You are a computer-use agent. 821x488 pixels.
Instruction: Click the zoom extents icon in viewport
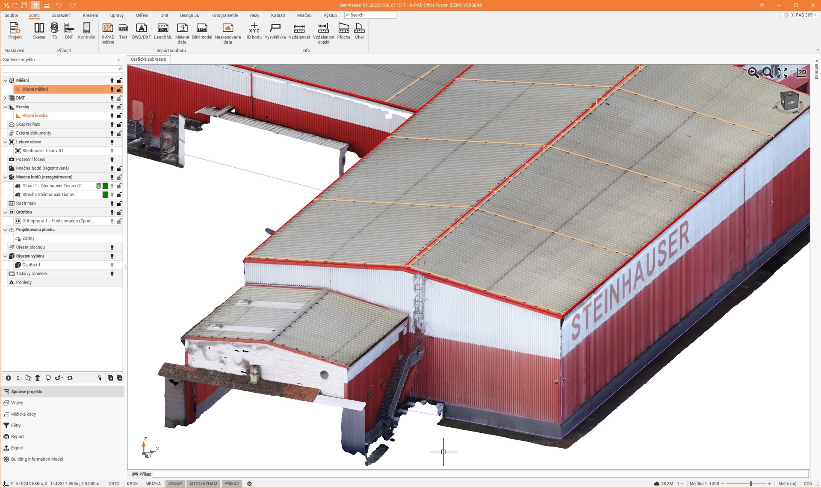(x=782, y=73)
